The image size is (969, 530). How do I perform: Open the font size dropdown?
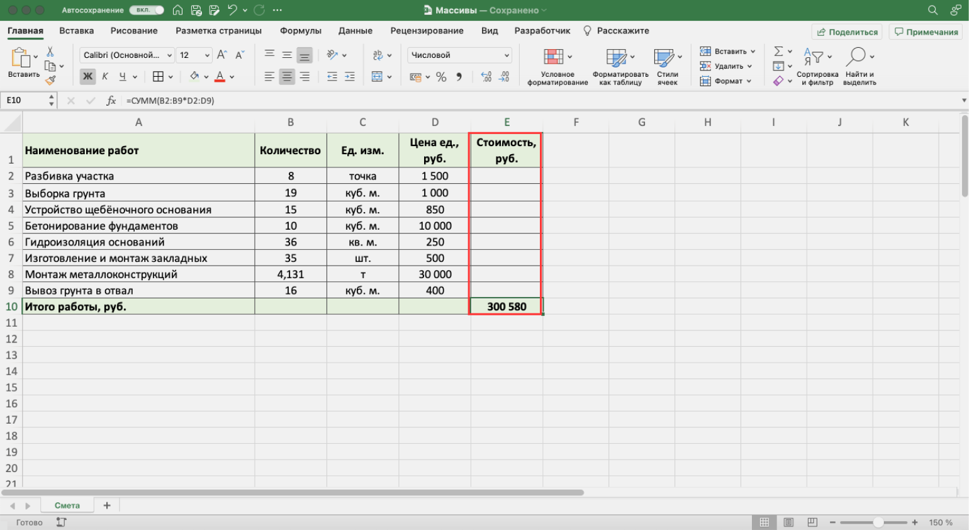coord(194,55)
